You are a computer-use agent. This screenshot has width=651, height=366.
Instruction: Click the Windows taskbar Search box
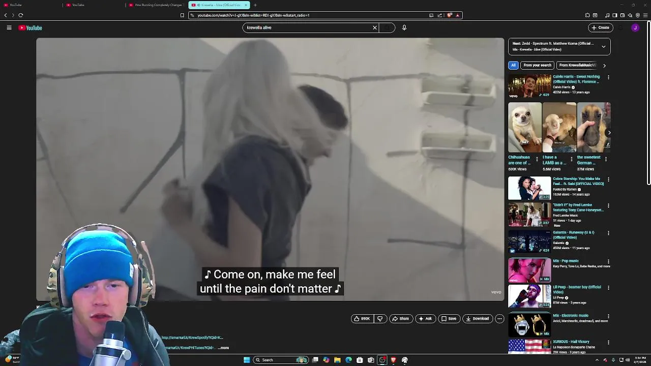281,360
